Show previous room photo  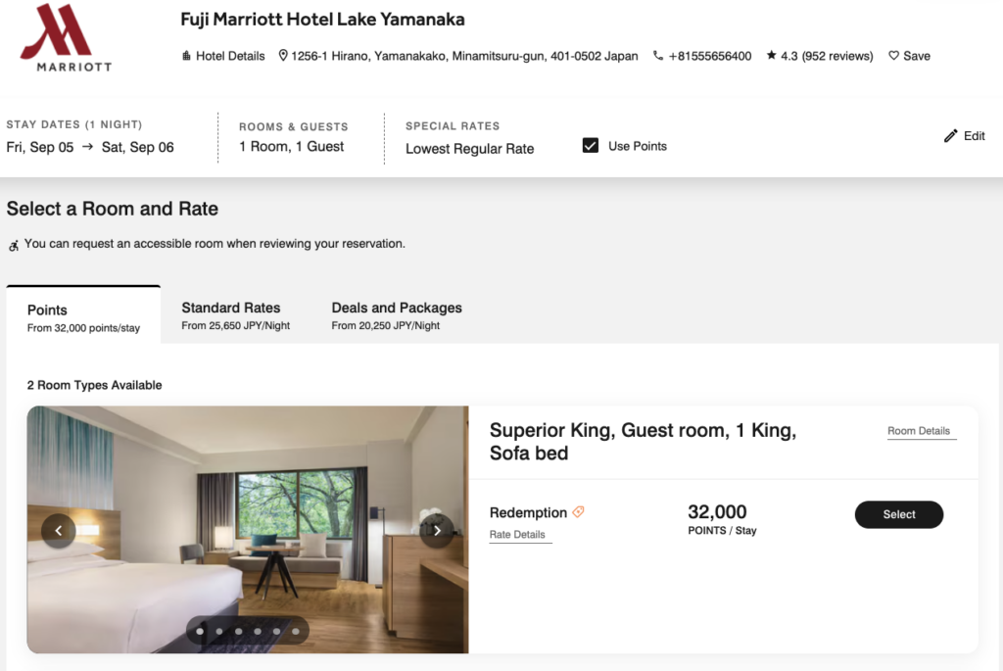[x=59, y=530]
